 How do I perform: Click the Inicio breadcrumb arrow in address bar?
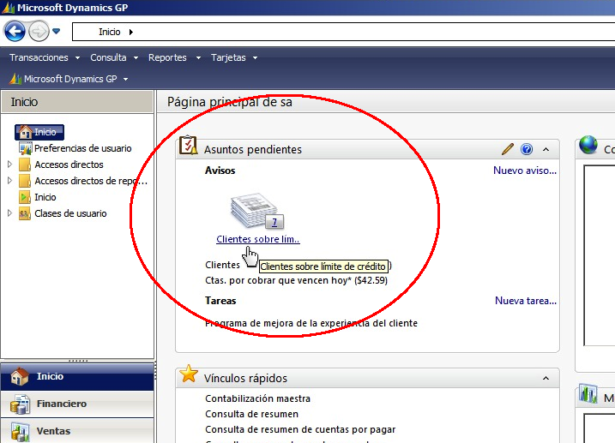[x=130, y=32]
